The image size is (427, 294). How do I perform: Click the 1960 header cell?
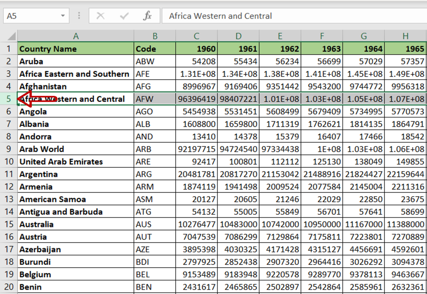pyautogui.click(x=196, y=49)
